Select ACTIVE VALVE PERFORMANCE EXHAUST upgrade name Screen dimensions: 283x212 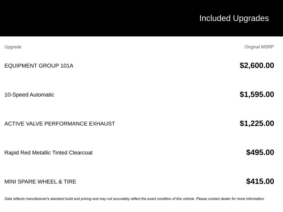pos(60,124)
